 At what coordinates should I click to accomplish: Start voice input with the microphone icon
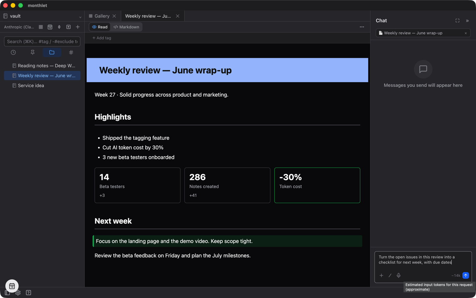coord(399,275)
